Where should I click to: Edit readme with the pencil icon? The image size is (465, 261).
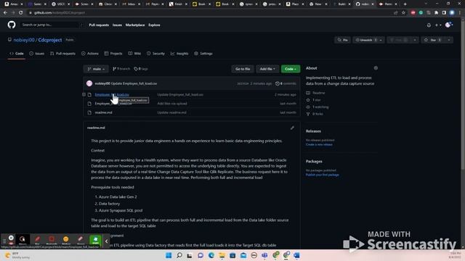pos(292,128)
